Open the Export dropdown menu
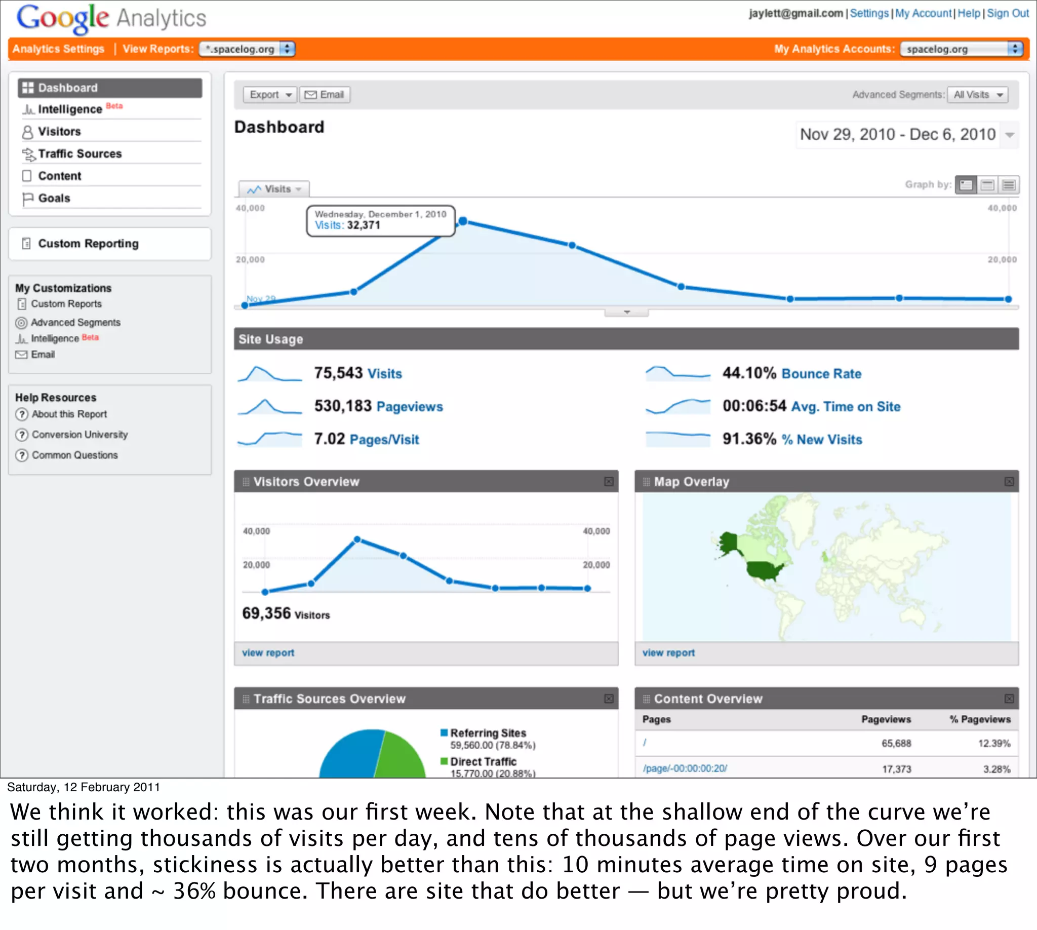Viewport: 1037px width, 930px height. tap(270, 95)
